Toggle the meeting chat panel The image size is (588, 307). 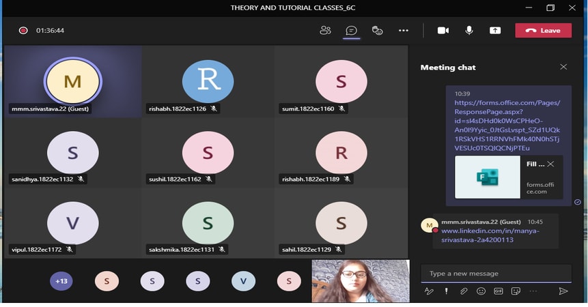tap(351, 31)
